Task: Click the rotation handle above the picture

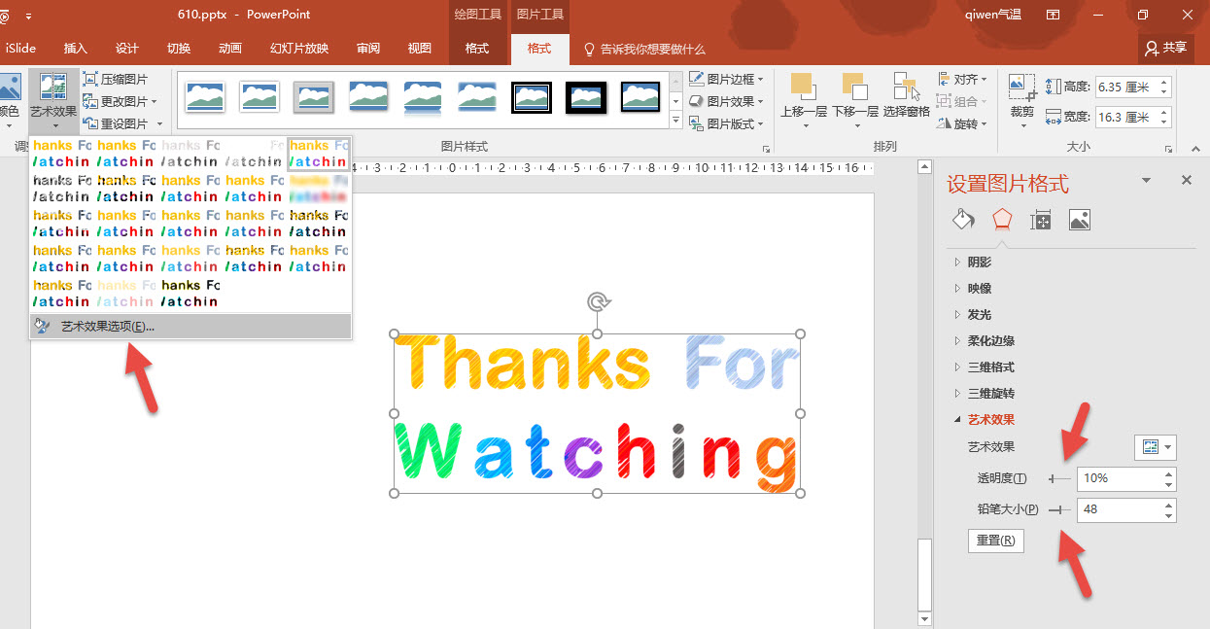Action: (598, 302)
